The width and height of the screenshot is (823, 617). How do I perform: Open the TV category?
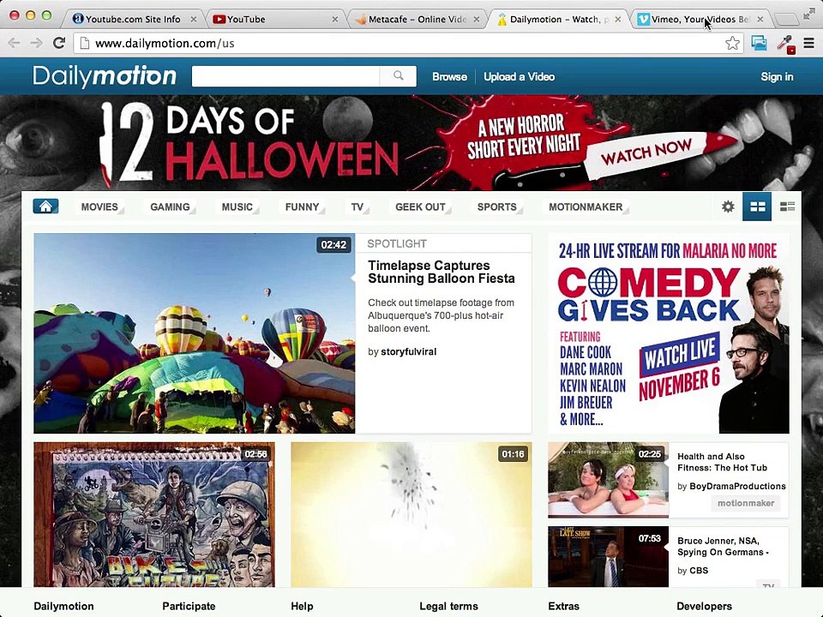tap(357, 207)
